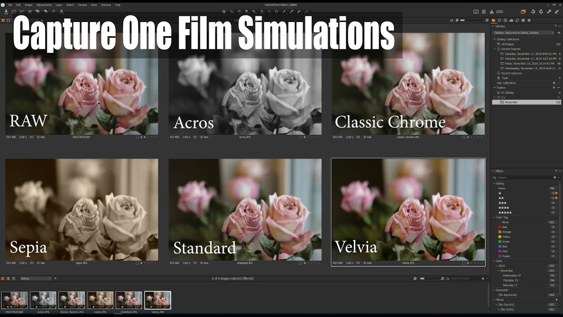The height and width of the screenshot is (317, 563).
Task: Open the Layer menu
Action: (59, 5)
